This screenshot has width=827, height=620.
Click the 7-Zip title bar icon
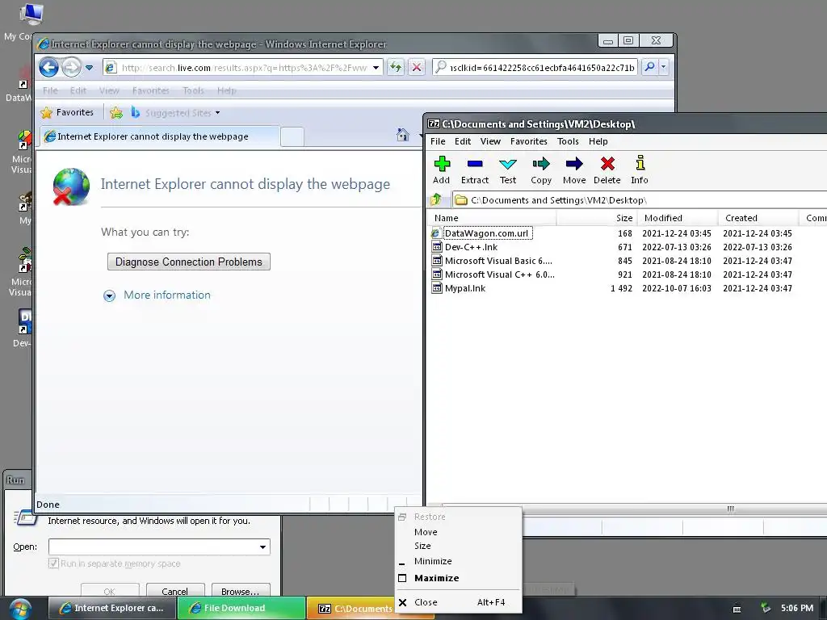point(434,124)
